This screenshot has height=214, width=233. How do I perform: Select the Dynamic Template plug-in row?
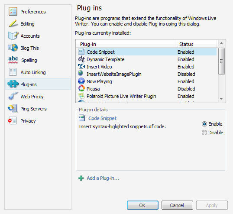147,59
